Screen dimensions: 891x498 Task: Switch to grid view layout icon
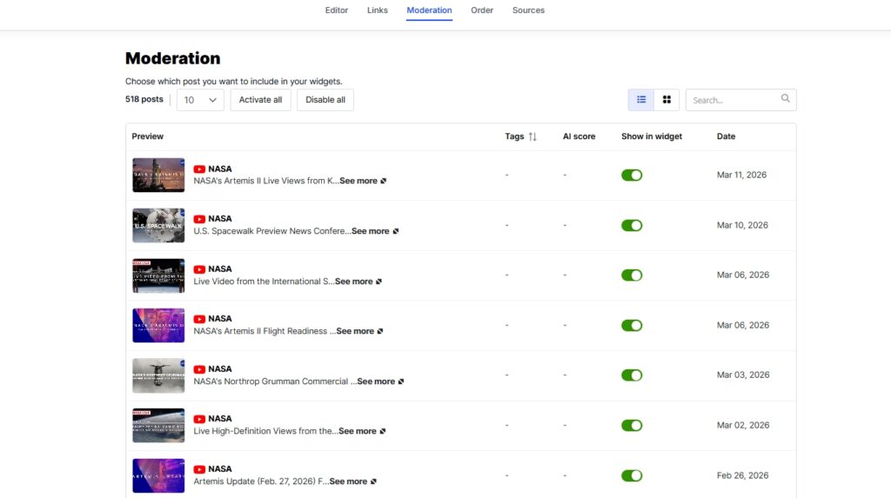click(x=667, y=100)
